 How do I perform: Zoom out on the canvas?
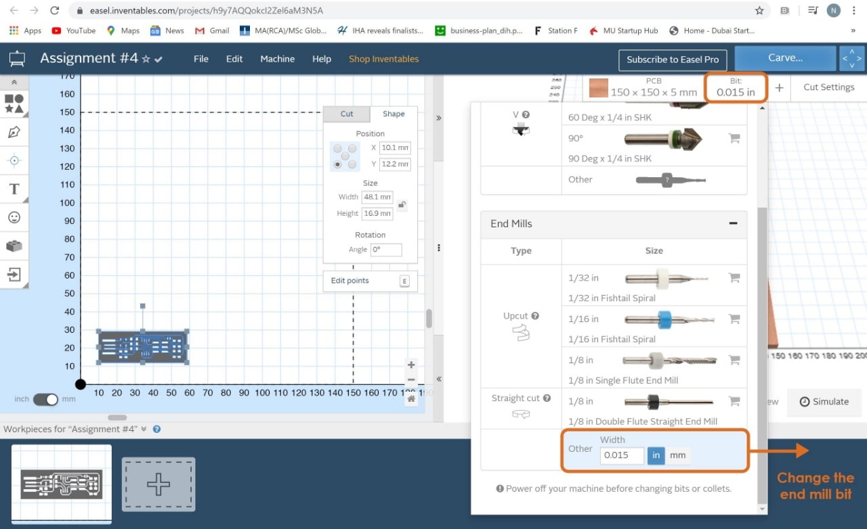411,379
